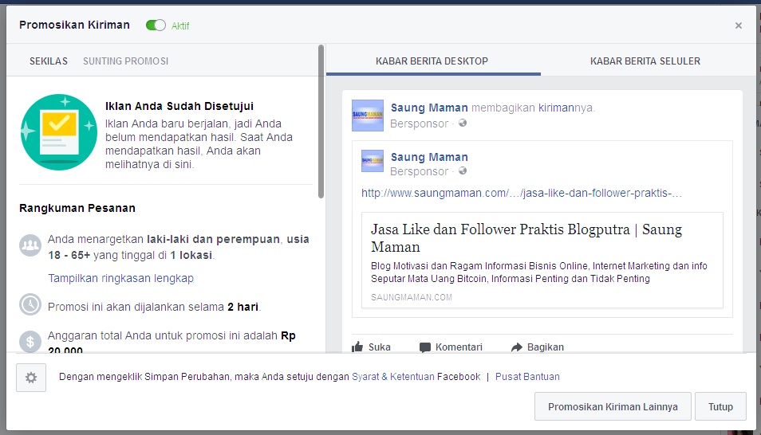Select the Kabar Berita Desktop tab
The height and width of the screenshot is (435, 761).
(432, 61)
